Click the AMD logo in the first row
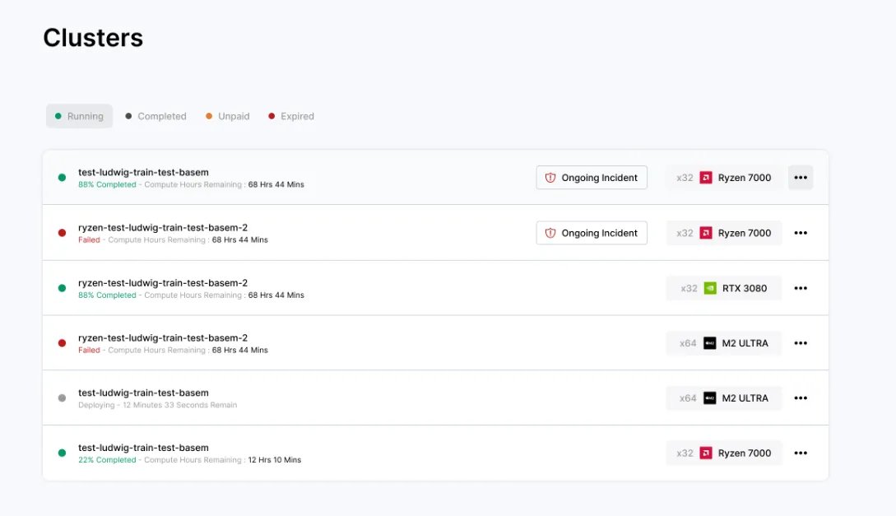The height and width of the screenshot is (516, 896). pyautogui.click(x=706, y=178)
